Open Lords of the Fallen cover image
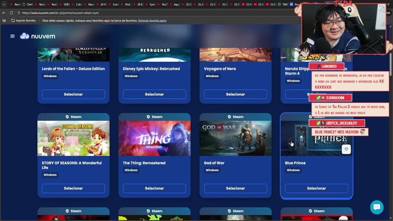 tap(73, 55)
